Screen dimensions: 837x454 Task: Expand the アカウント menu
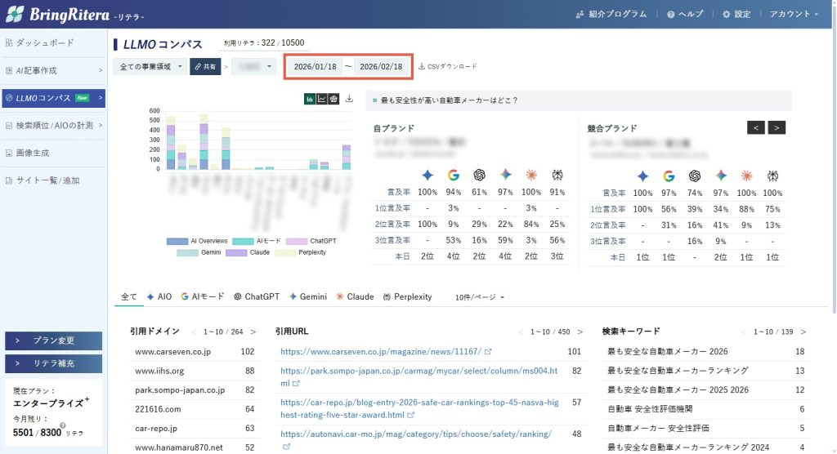pyautogui.click(x=794, y=14)
